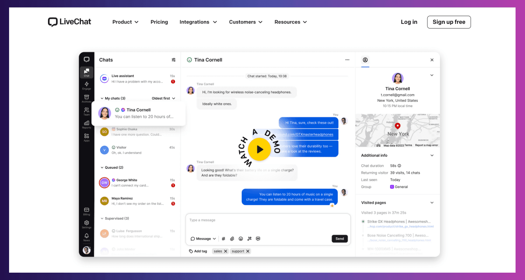
Task: Open the Team sidebar icon
Action: coord(86,111)
